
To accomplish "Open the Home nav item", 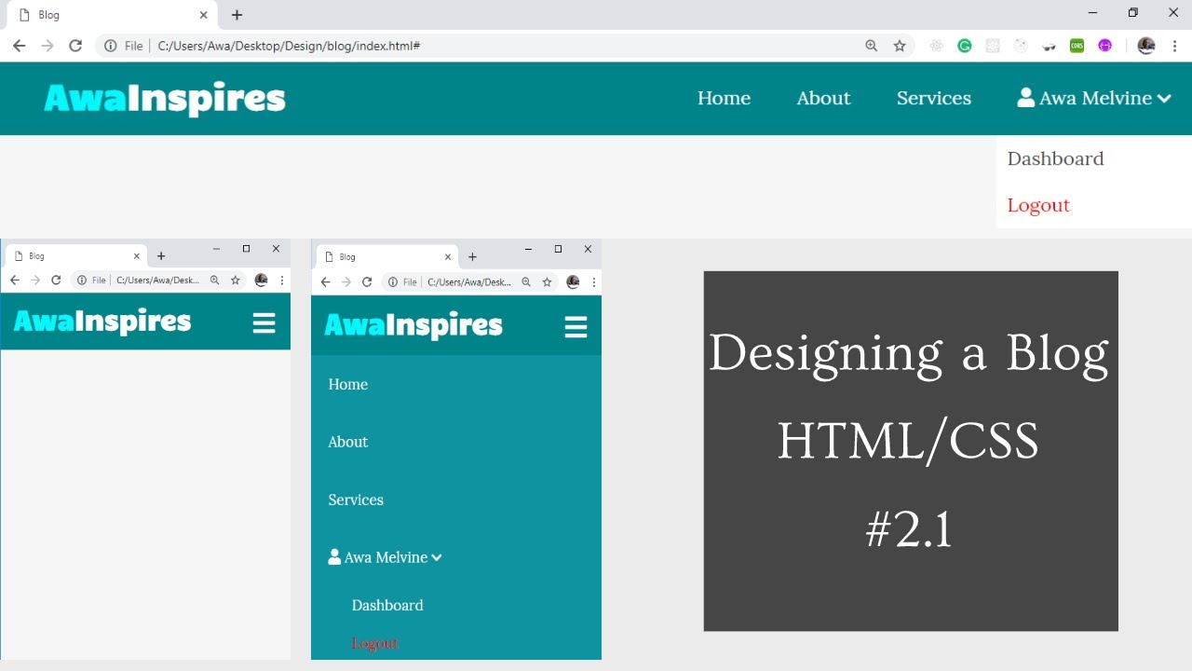I will click(724, 99).
